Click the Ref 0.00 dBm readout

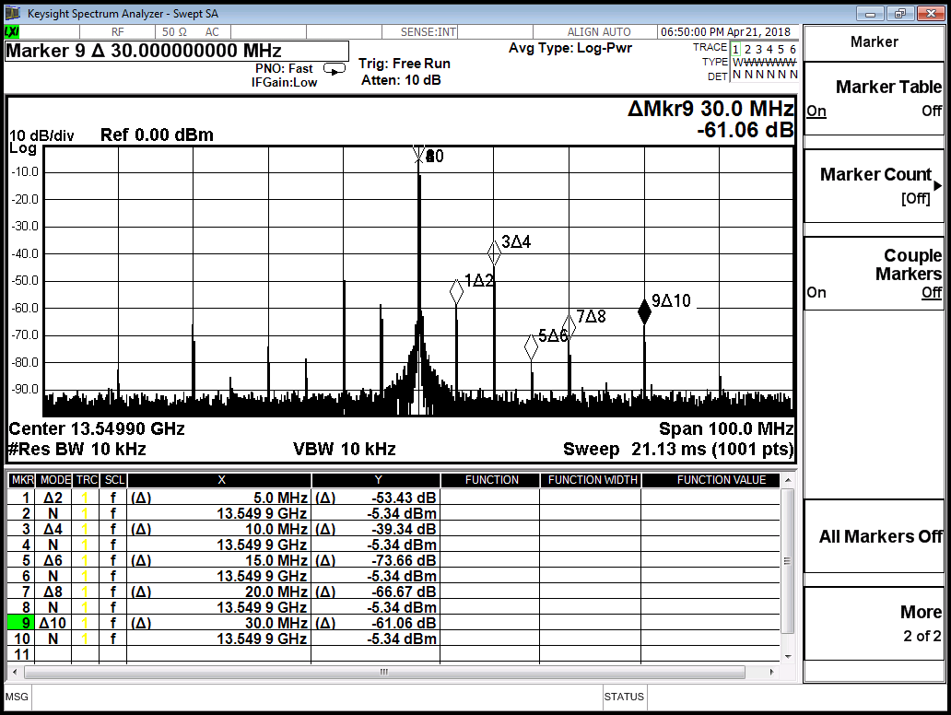point(157,135)
